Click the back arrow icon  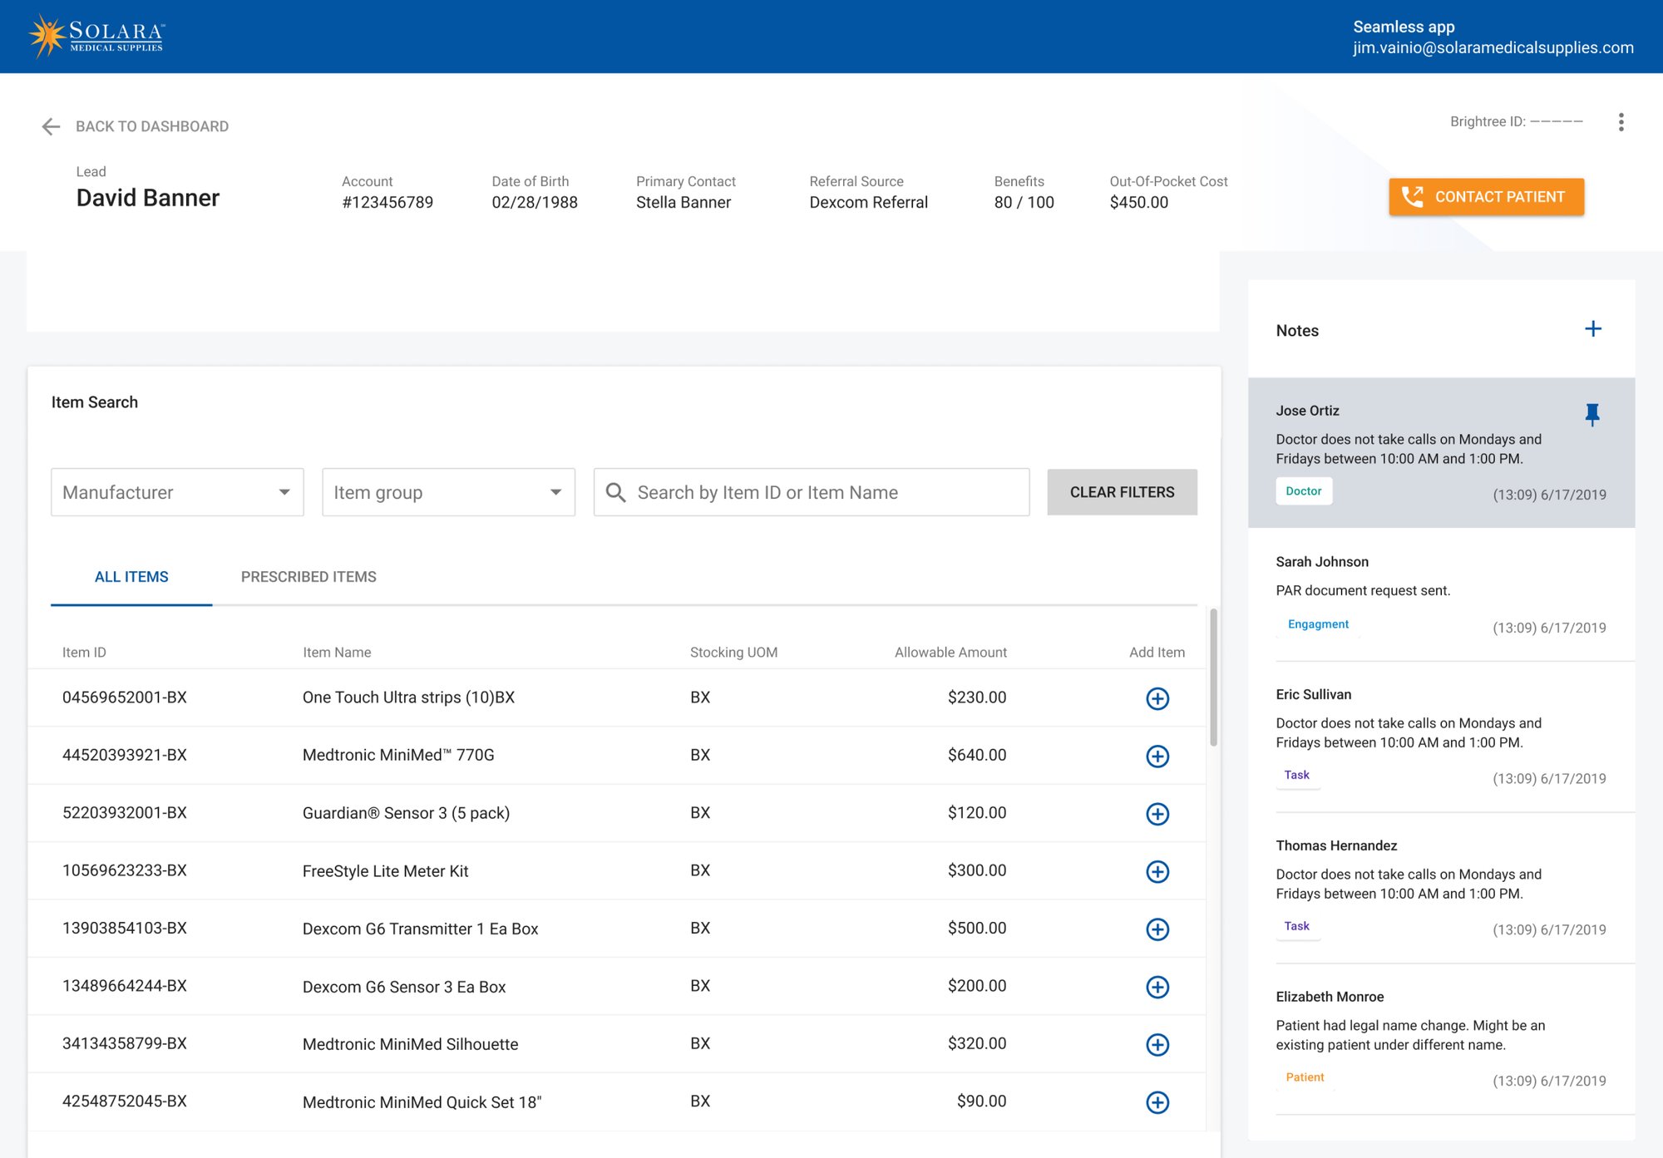tap(52, 126)
